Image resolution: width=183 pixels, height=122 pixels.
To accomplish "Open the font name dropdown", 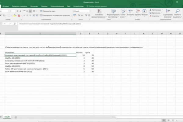I will point(8,11).
